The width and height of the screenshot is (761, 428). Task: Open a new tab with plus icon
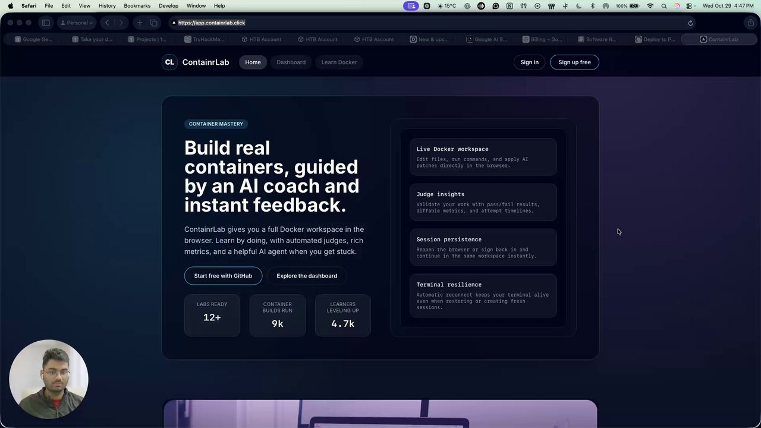point(140,23)
